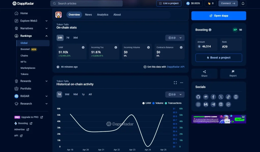Open the CoinMarketCap social icon
Screen dimensions: 260x152
coord(228,104)
